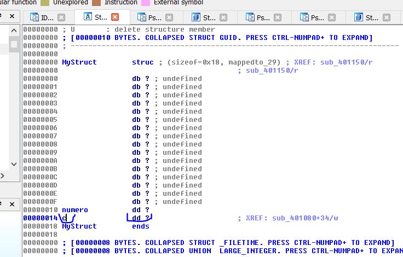Select the collapsed struct GUID line
Screen dimensions: 403x257
219,37
